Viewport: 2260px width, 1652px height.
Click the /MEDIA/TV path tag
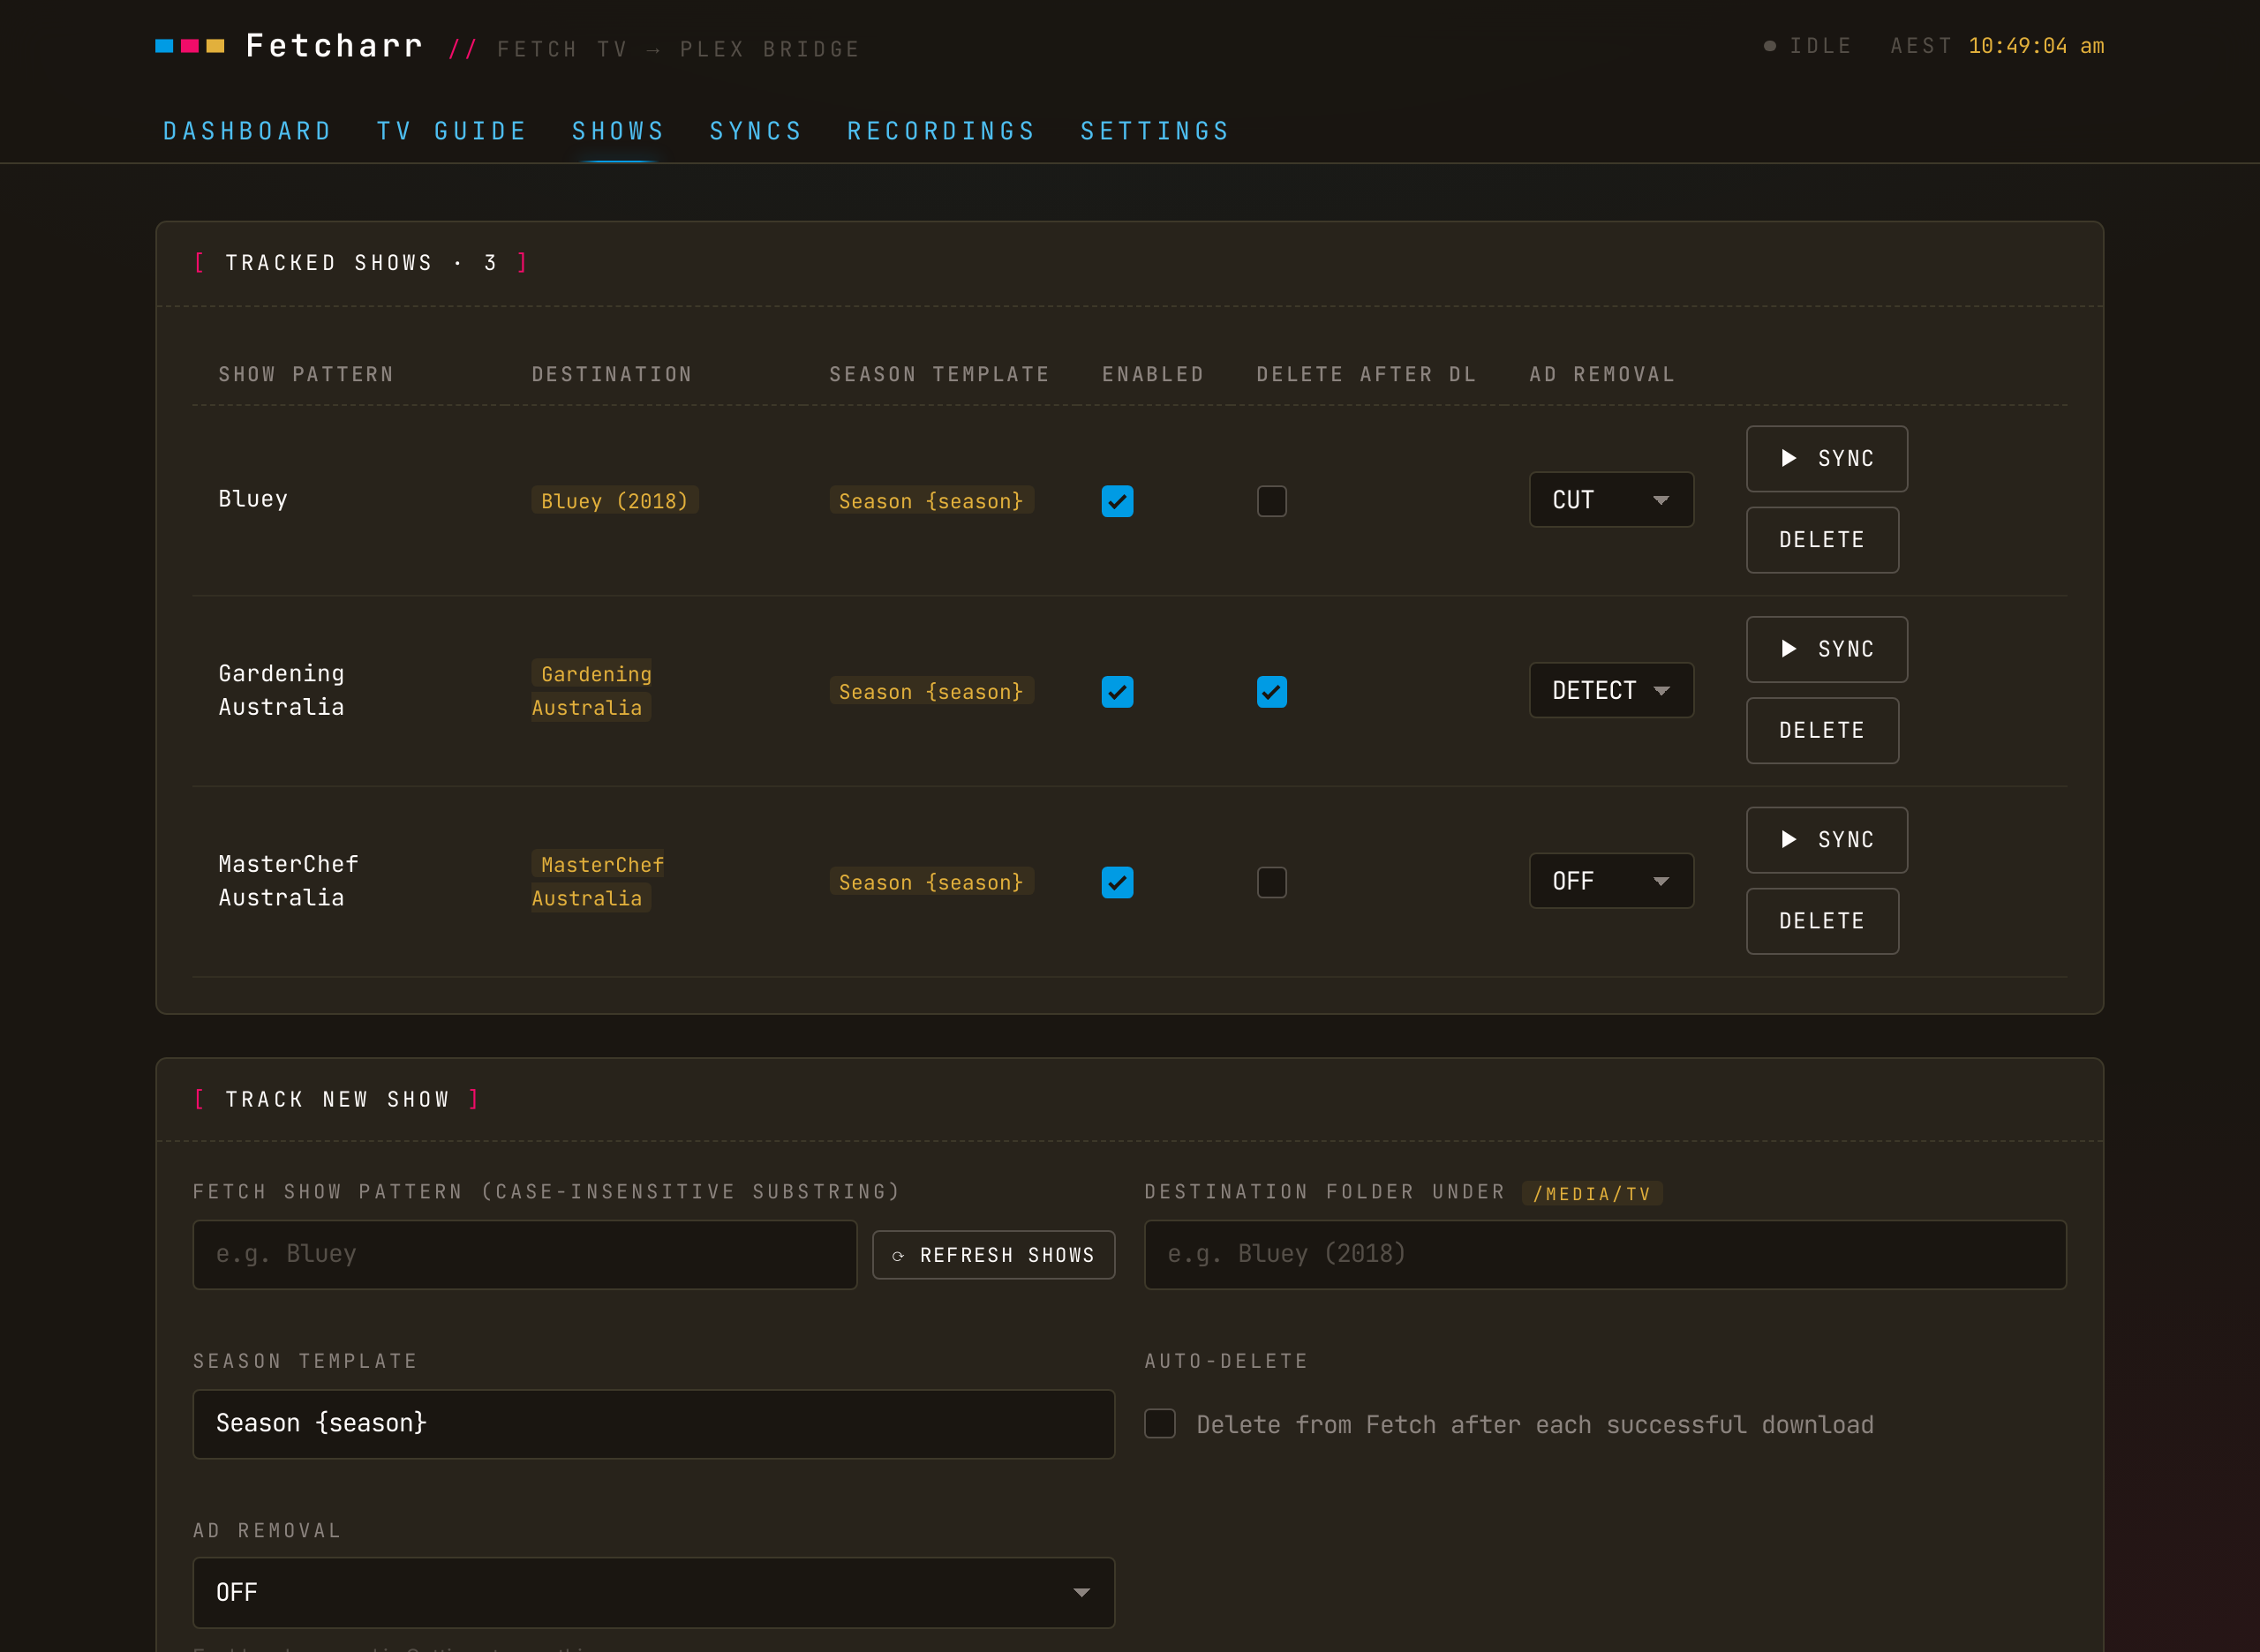[x=1592, y=1193]
